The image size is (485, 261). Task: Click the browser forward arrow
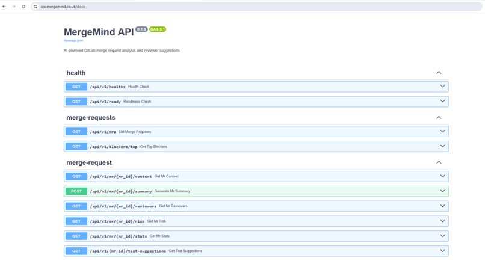(x=14, y=7)
